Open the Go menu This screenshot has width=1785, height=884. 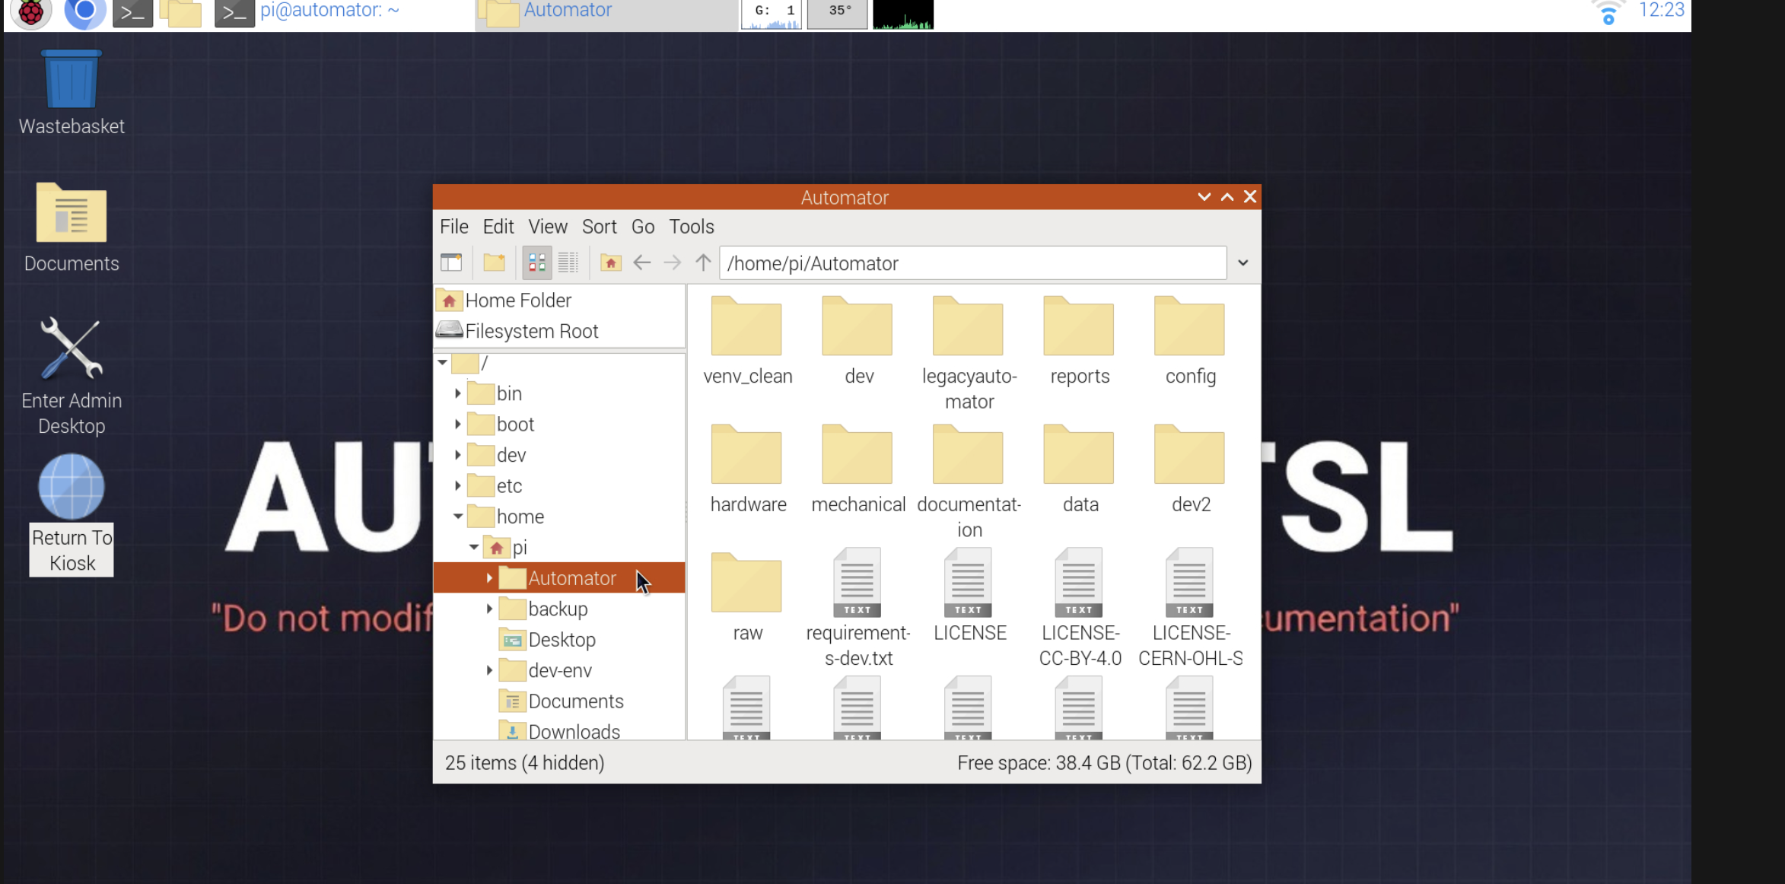pos(643,227)
